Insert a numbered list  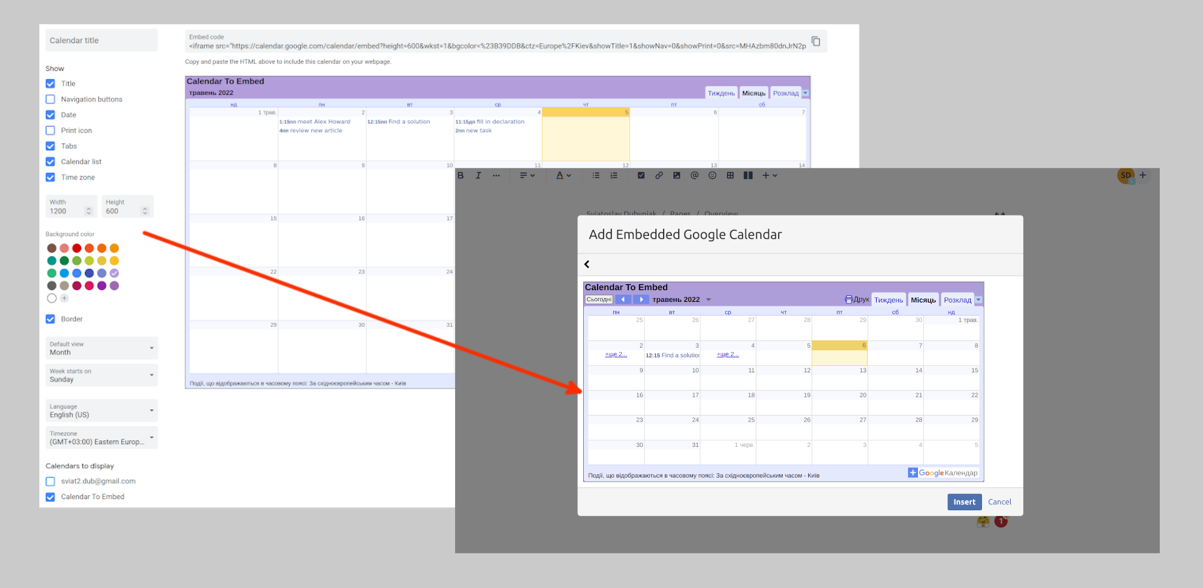pyautogui.click(x=613, y=175)
